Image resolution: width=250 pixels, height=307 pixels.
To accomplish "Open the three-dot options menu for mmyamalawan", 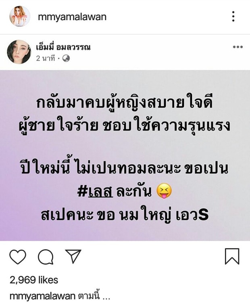I will 233,17.
